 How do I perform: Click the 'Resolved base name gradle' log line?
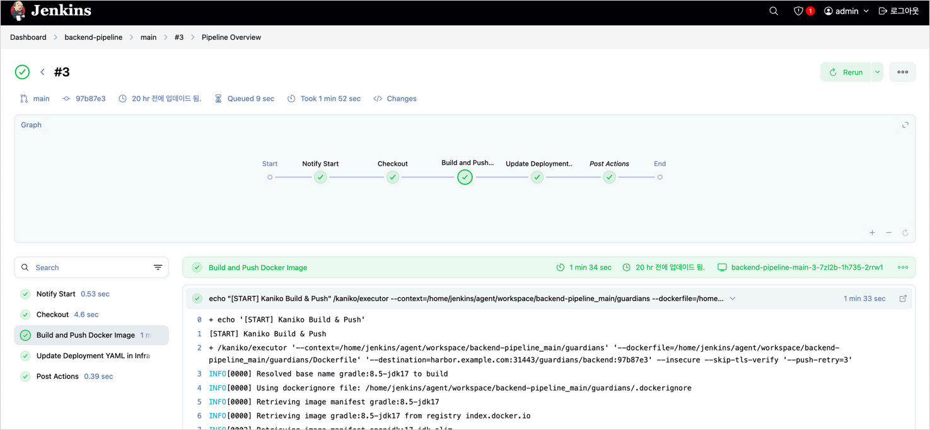tap(328, 374)
